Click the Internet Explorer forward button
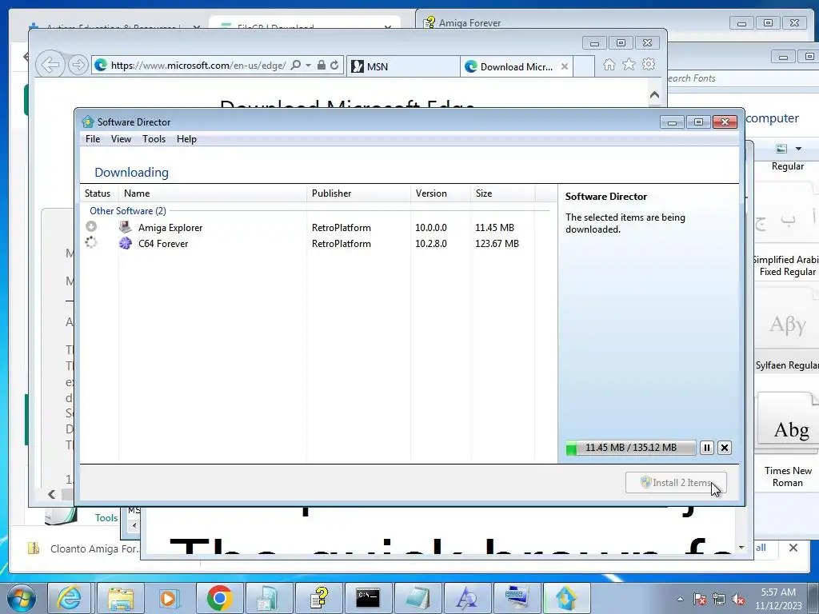 78,65
